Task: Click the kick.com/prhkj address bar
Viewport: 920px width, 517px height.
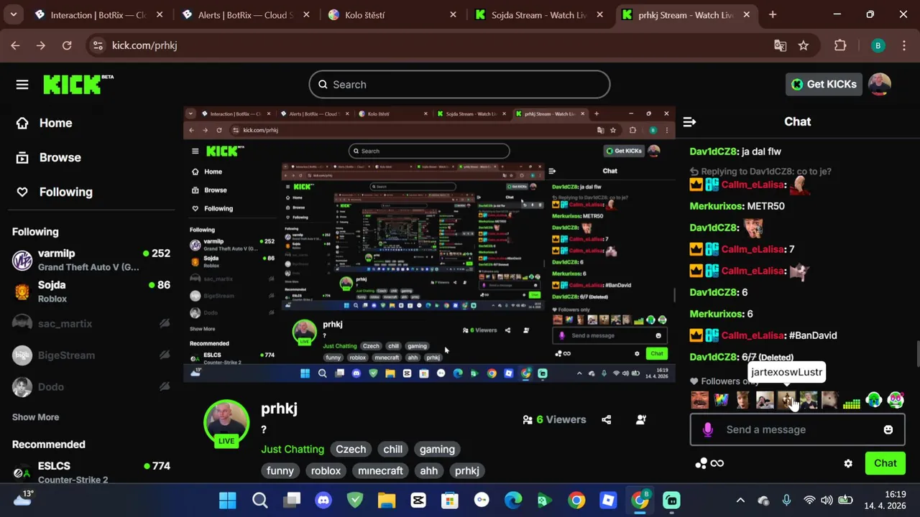Action: (x=431, y=45)
